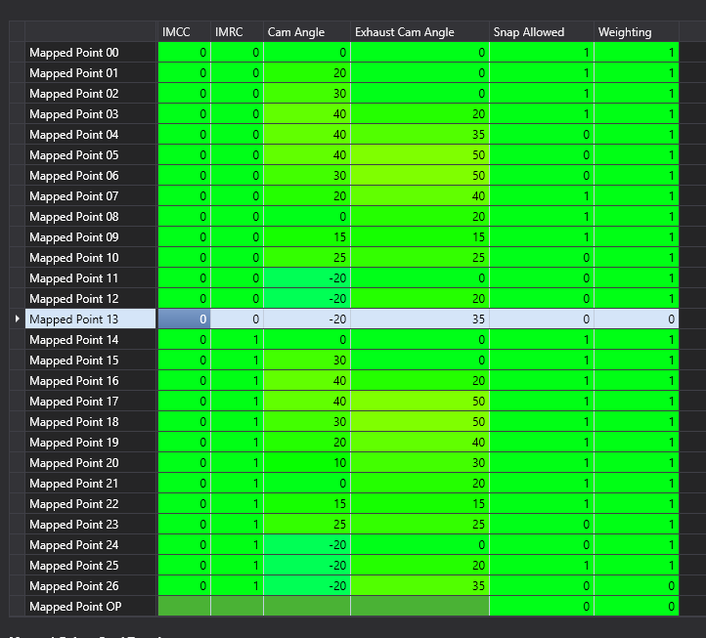Click Exhaust Cam Angle cell for Mapped Point 06
Image resolution: width=706 pixels, height=638 pixels.
click(x=419, y=176)
